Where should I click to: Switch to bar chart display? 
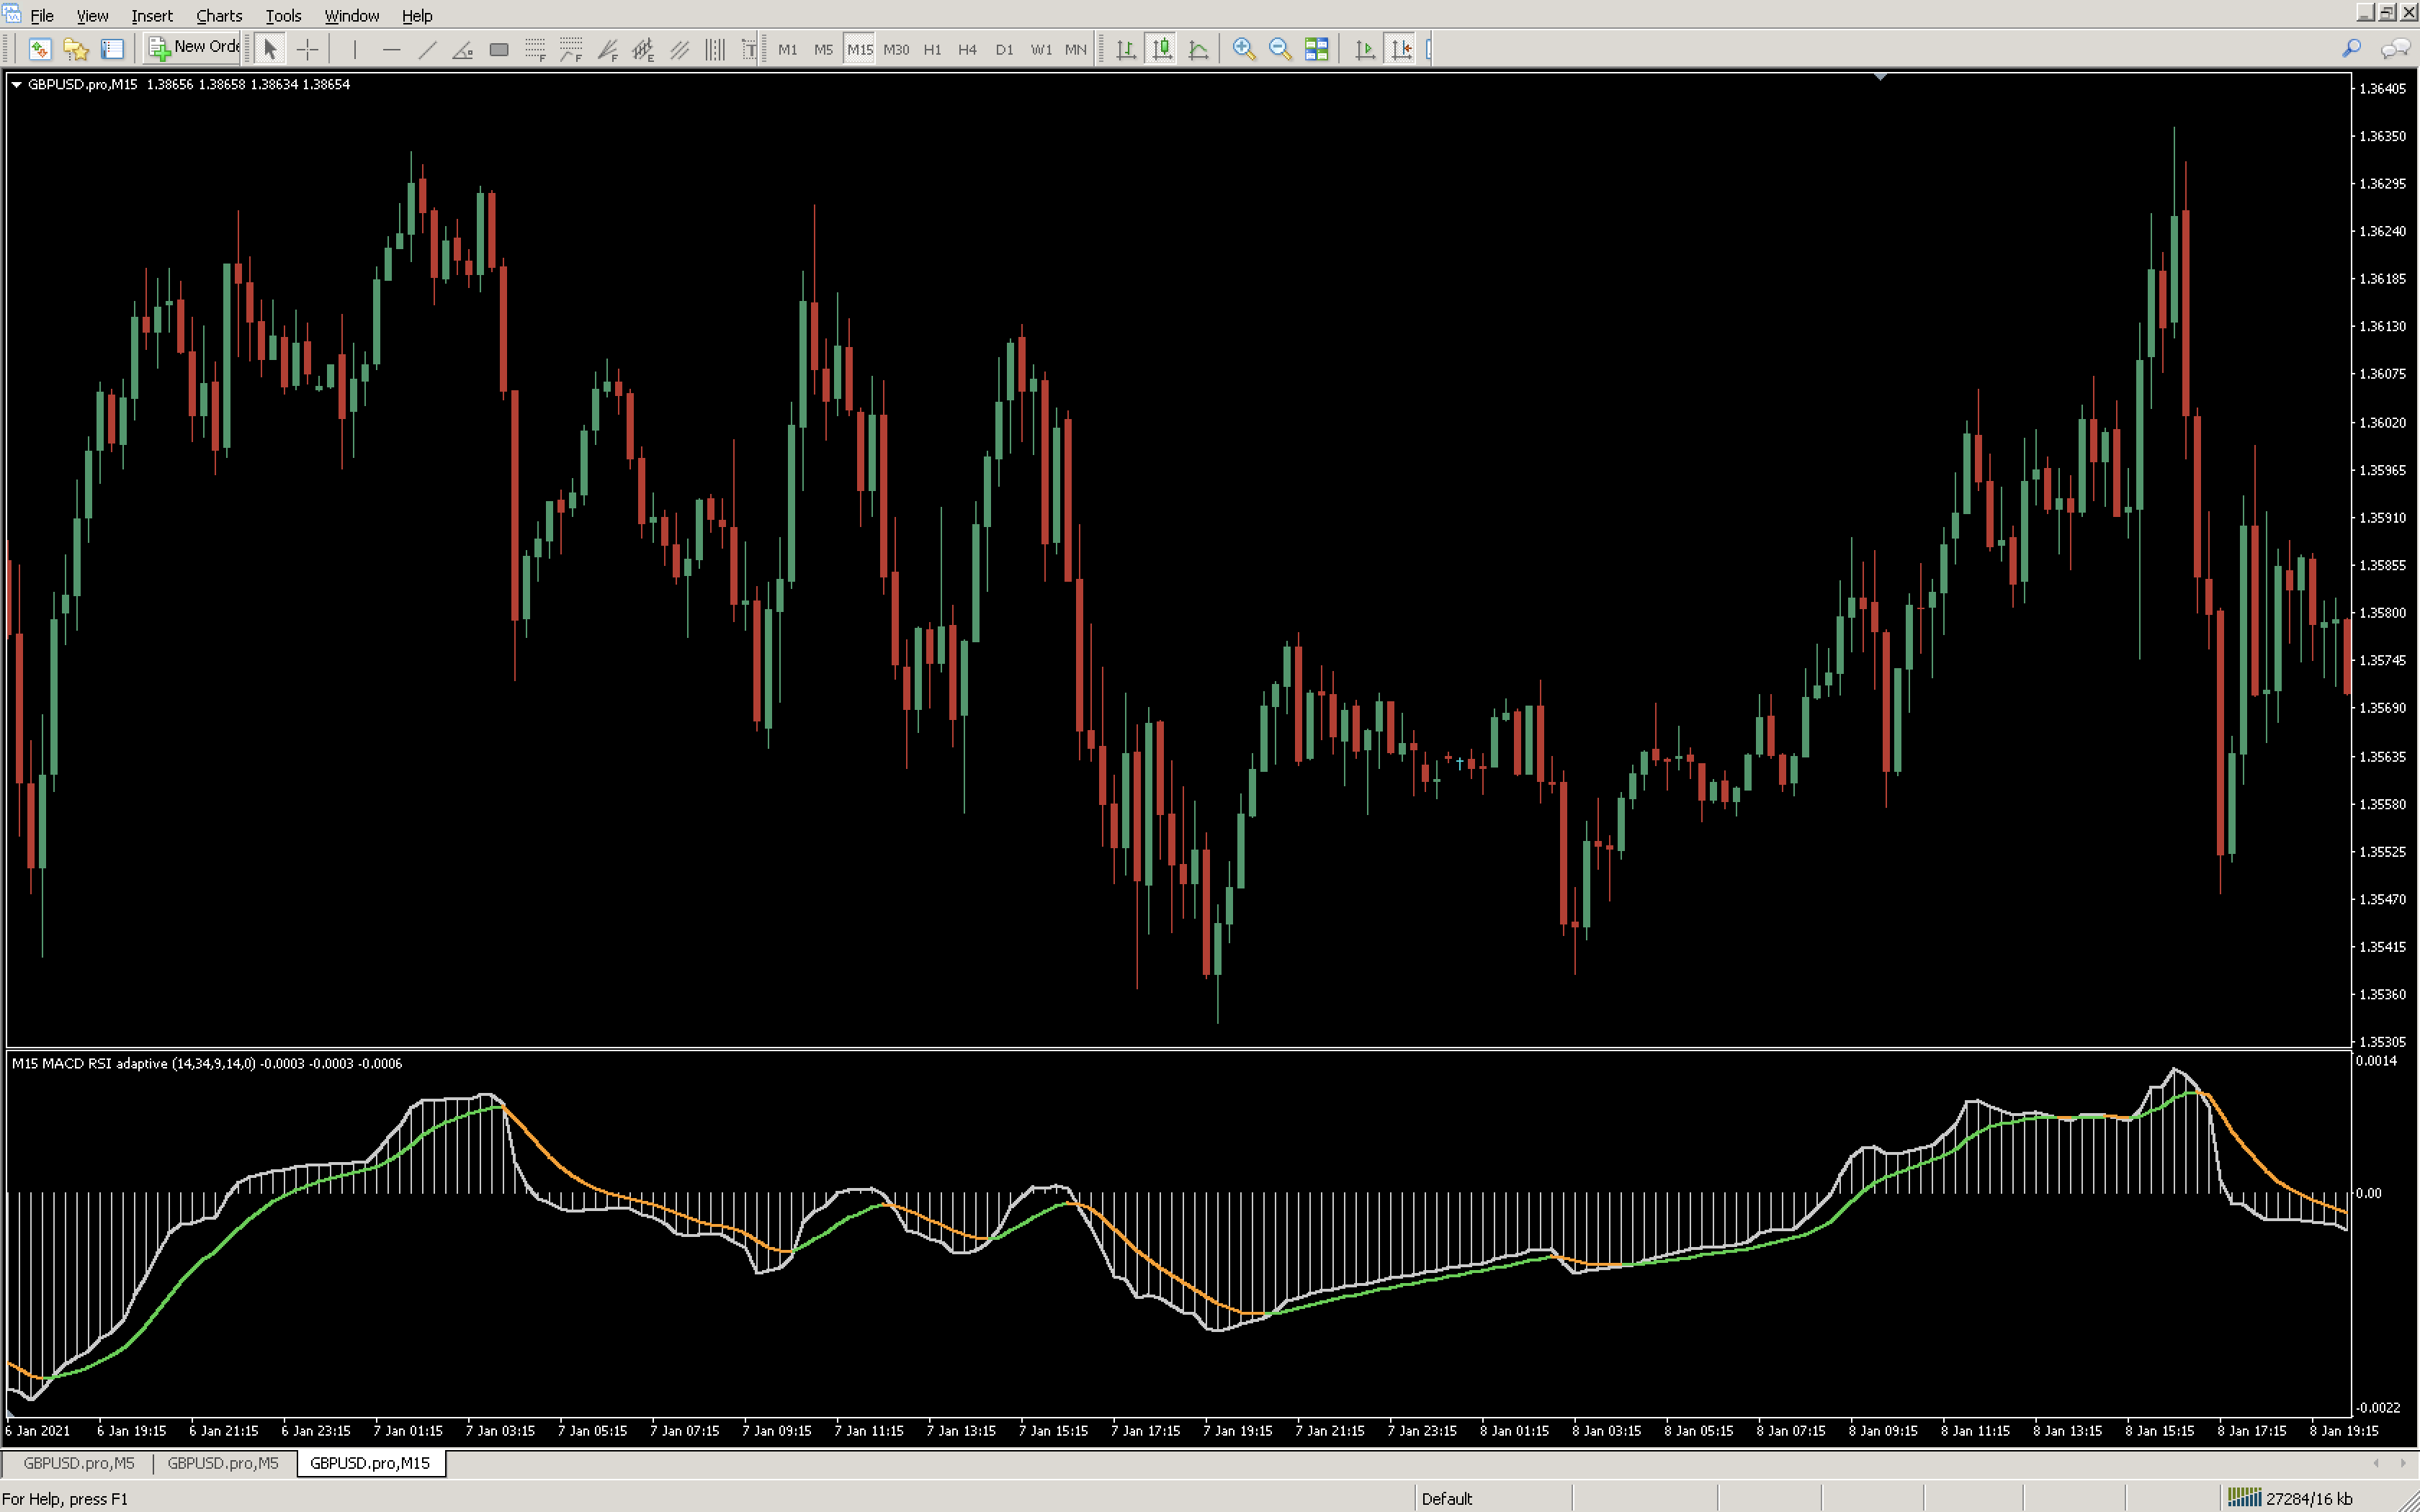pos(1126,49)
